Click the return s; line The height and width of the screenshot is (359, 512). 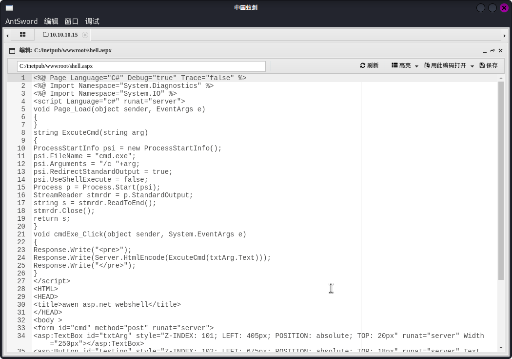(x=52, y=219)
